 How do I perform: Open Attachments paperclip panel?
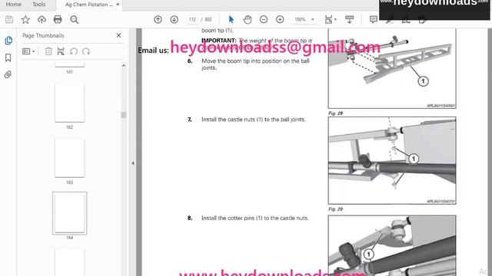(x=8, y=74)
